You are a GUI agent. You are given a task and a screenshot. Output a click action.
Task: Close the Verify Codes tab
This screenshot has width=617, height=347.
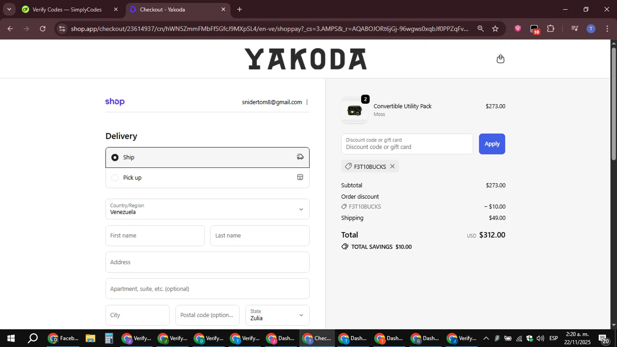coord(116,9)
